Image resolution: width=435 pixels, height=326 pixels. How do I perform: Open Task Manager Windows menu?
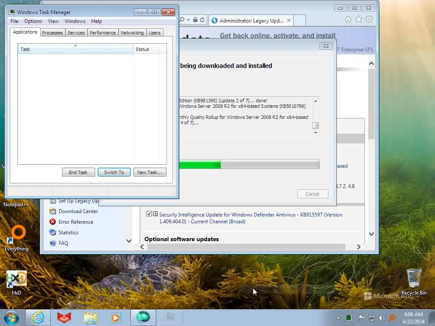[75, 21]
